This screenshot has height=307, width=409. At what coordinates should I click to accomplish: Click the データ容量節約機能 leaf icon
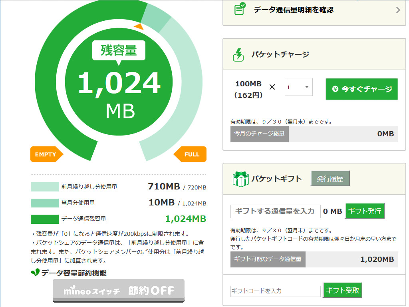point(35,272)
